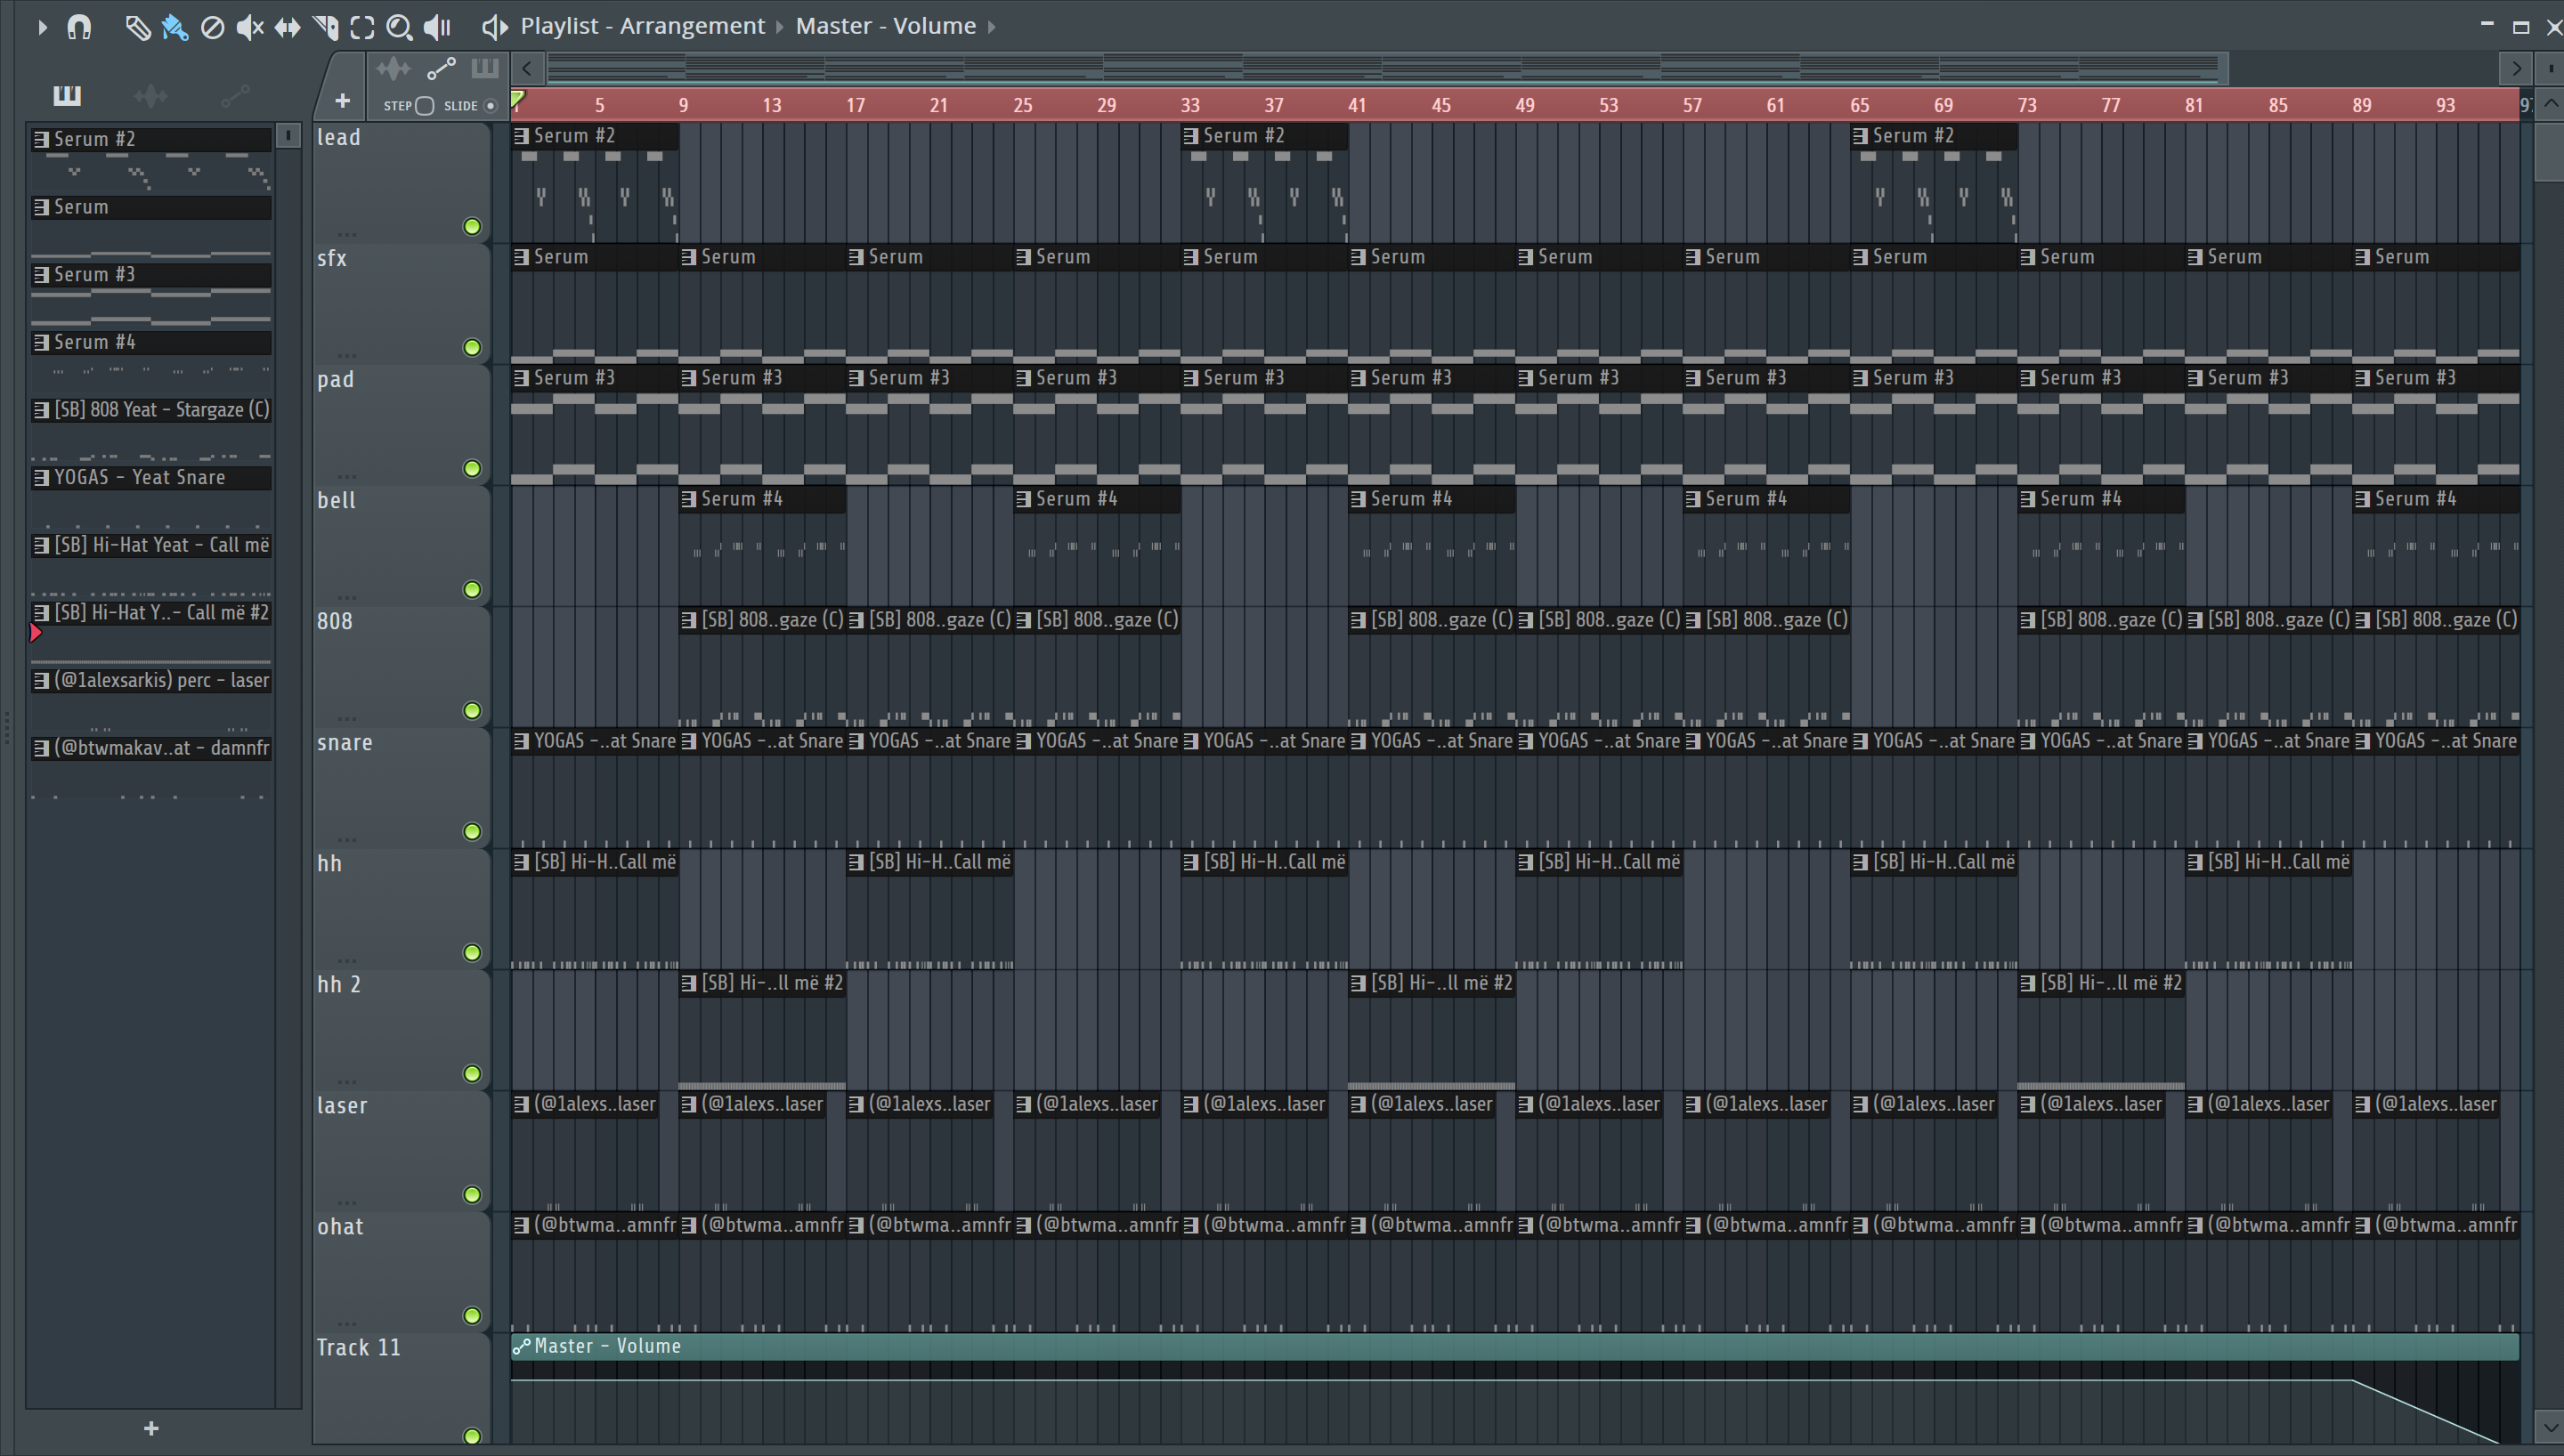The image size is (2564, 1456).
Task: Open Master - Volume breadcrumb menu
Action: 885,26
